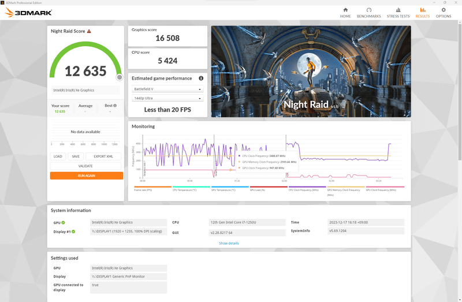
Task: Click the SystemInfo version v5.69.1204
Action: click(366, 231)
